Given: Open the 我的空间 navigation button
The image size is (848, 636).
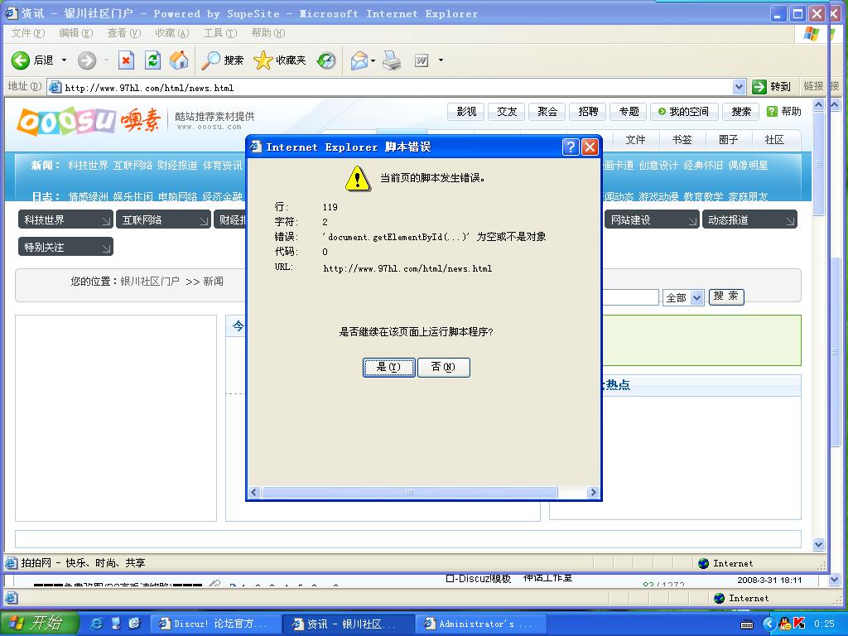Looking at the screenshot, I should click(684, 112).
